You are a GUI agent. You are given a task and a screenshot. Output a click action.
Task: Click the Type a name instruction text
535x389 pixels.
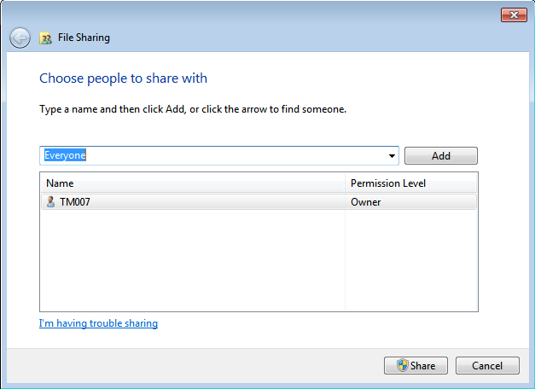193,109
